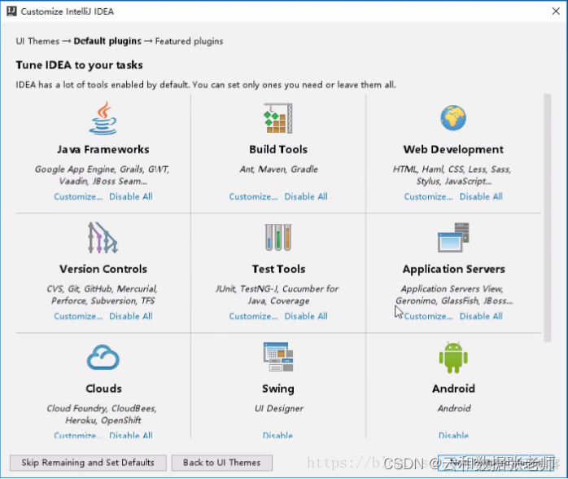This screenshot has width=568, height=479.
Task: Close the Customize IntelliJ IDEA dialog
Action: [x=556, y=11]
